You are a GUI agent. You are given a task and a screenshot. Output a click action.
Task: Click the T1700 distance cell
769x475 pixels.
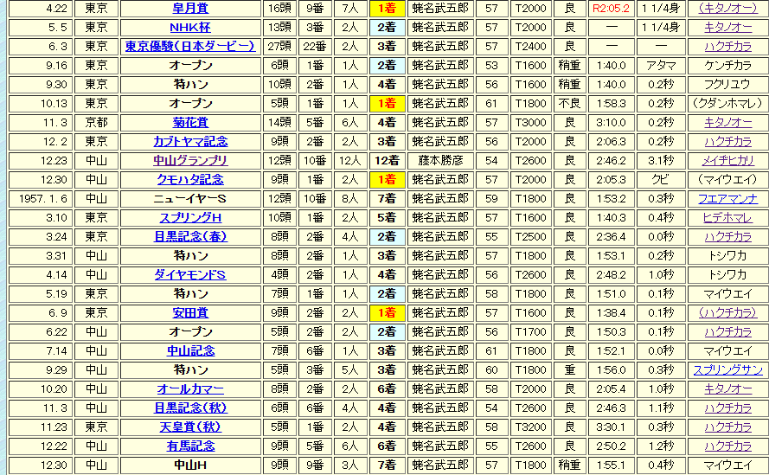point(530,332)
